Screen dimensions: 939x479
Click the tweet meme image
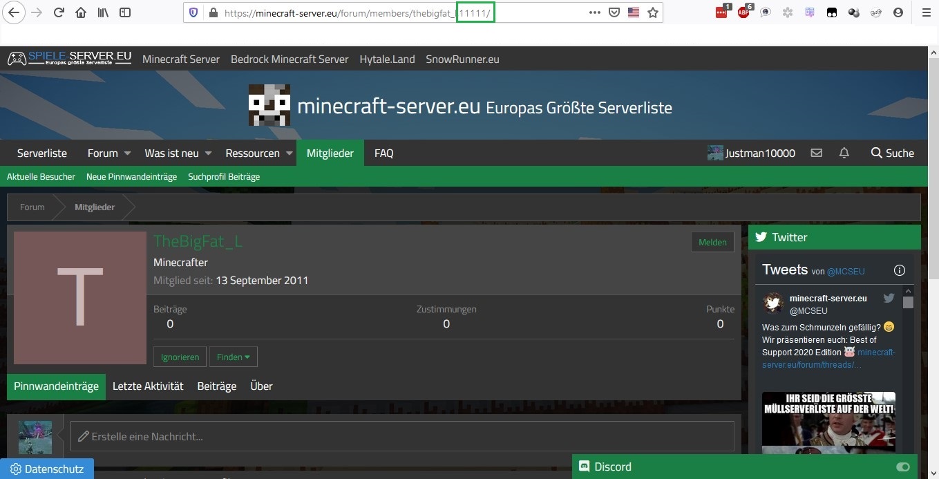828,423
